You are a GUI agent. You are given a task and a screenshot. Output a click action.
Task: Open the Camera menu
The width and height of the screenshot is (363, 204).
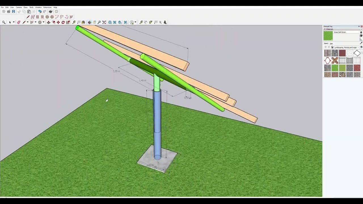click(19, 7)
